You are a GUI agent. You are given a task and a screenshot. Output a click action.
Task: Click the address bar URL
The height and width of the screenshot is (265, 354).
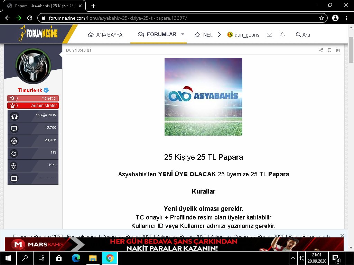click(x=118, y=18)
